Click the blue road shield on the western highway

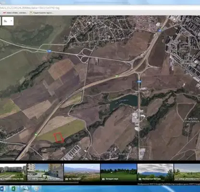(50, 51)
